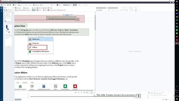This screenshot has height=101, width=179.
Task: Rotate the page right in the Pages panel
Action: (x=11, y=10)
